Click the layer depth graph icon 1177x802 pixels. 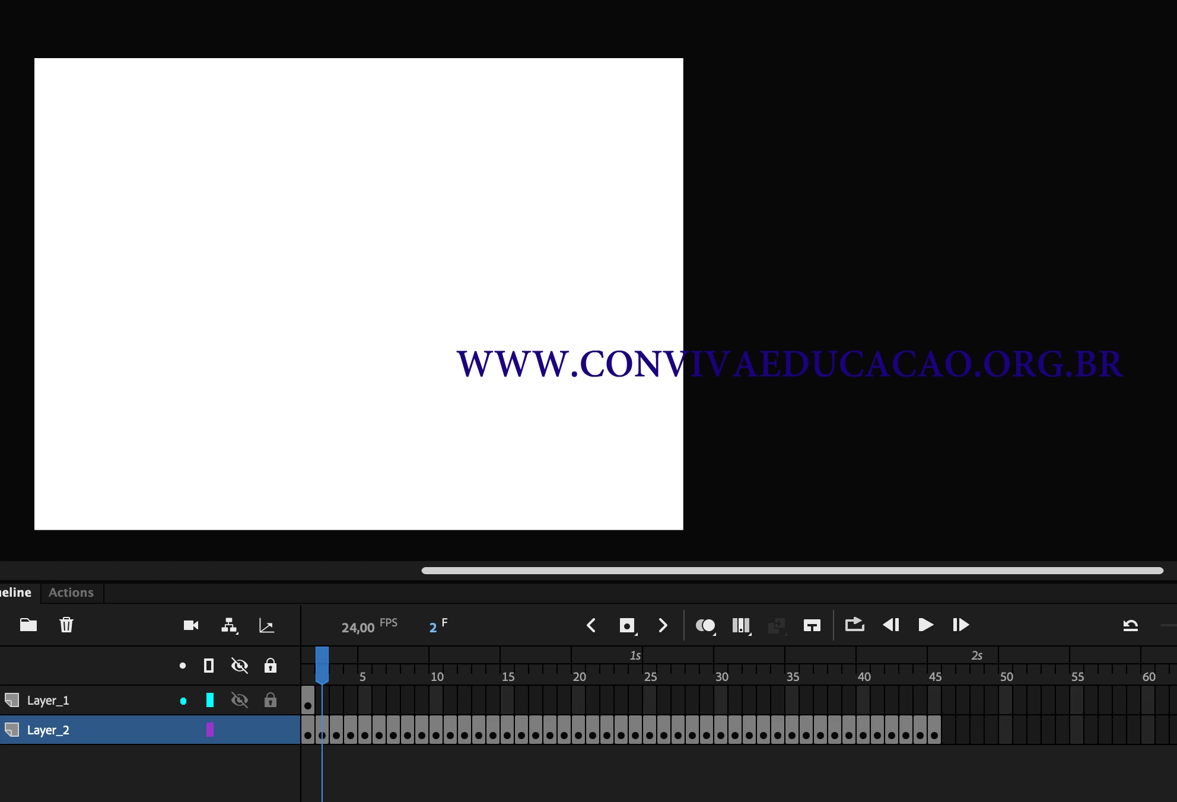[x=266, y=626]
